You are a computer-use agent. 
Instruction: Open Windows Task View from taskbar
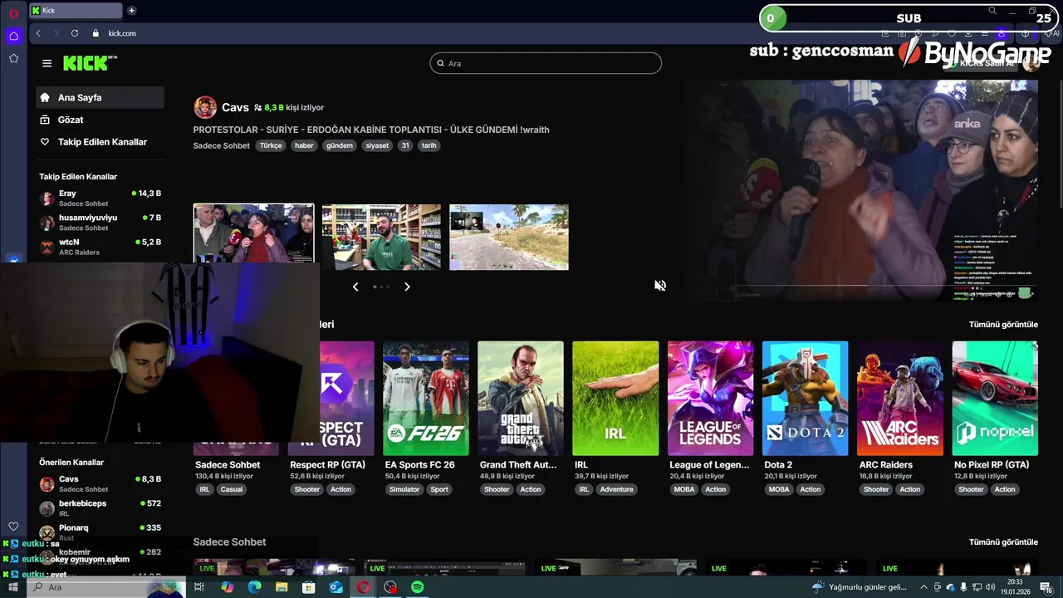click(x=199, y=587)
